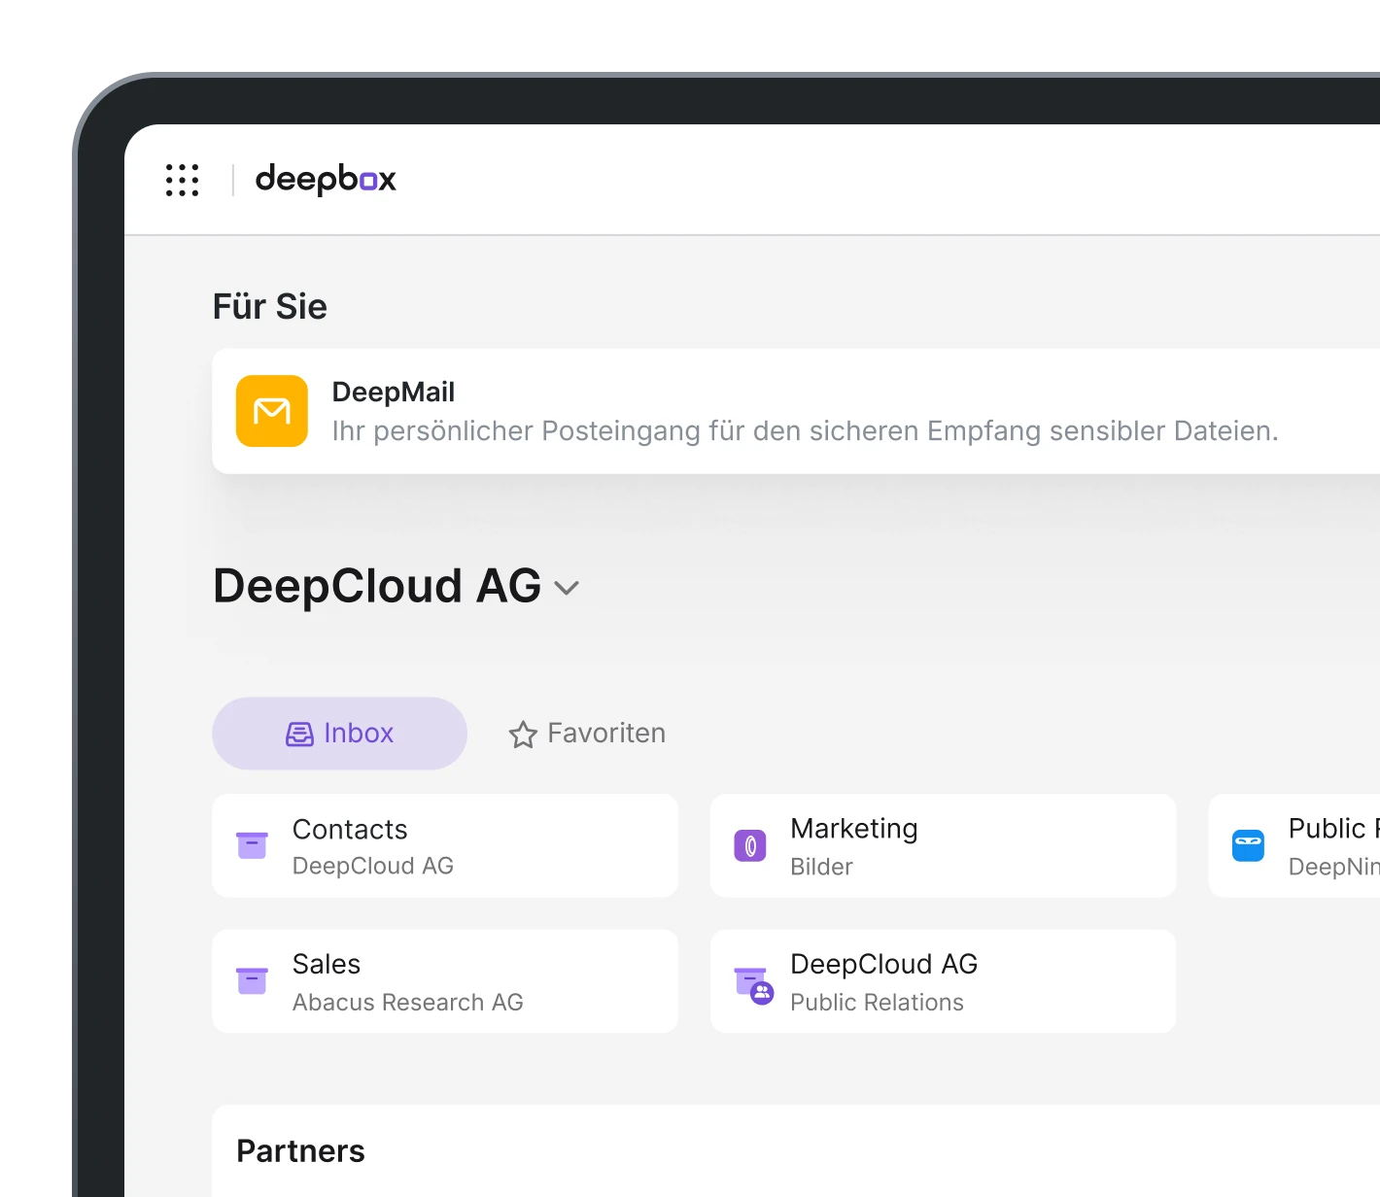The width and height of the screenshot is (1380, 1197).
Task: Click the shared box icon with people badge
Action: [x=753, y=984]
